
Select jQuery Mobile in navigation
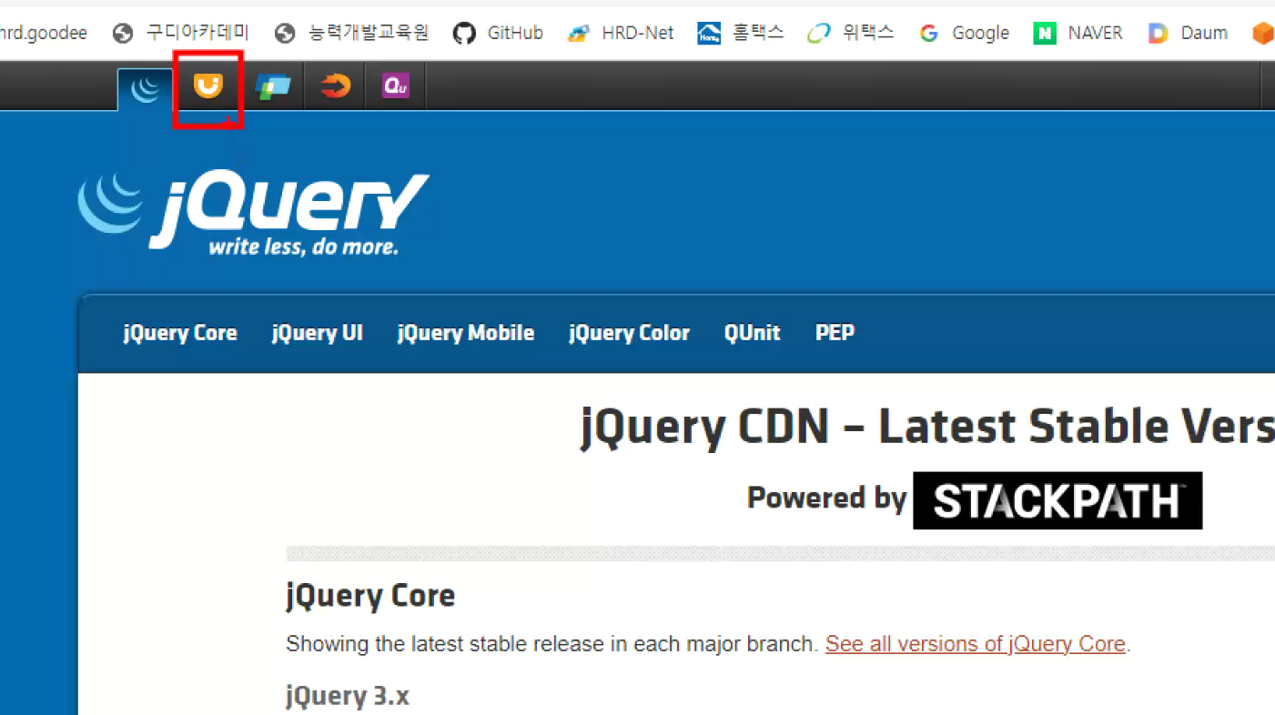pos(466,333)
